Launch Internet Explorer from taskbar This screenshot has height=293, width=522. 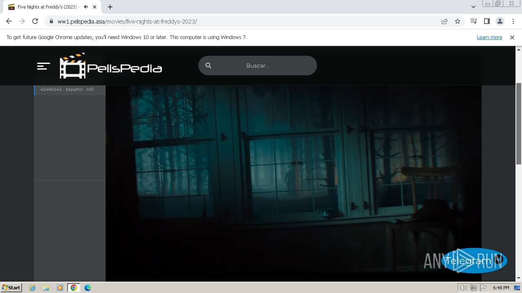pos(33,288)
